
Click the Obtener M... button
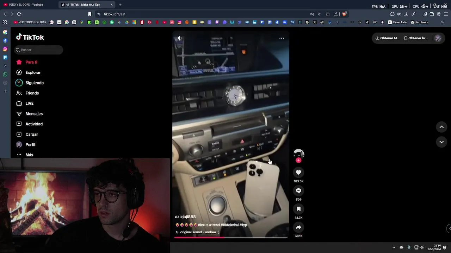(387, 38)
